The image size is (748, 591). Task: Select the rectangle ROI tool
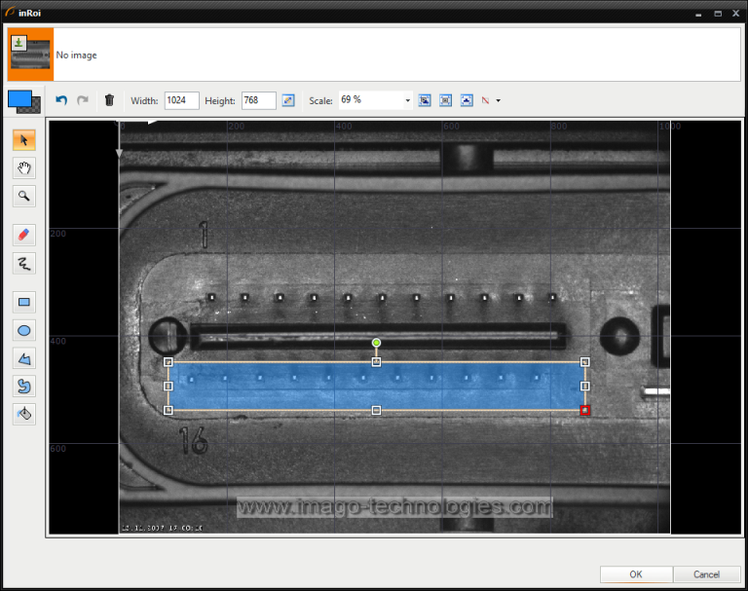[24, 302]
